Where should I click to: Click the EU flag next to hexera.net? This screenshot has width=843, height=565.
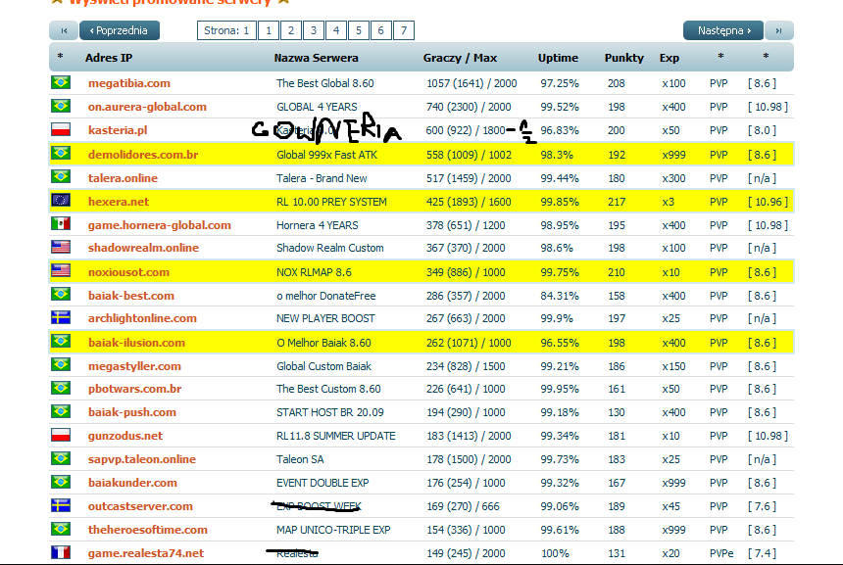(x=60, y=201)
